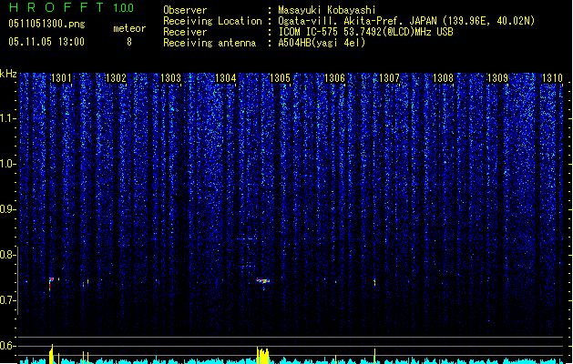Viewport: 573px width, 364px height.
Task: Select the filename 0511051300.png
Action: click(46, 24)
